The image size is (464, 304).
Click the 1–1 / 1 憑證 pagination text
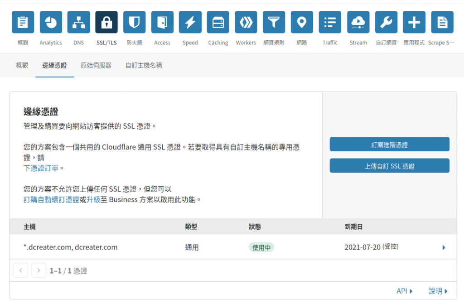click(x=68, y=271)
